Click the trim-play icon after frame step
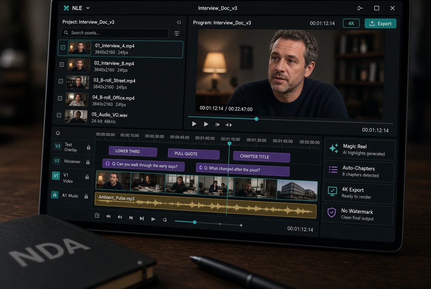This screenshot has width=431, height=289. pyautogui.click(x=229, y=125)
